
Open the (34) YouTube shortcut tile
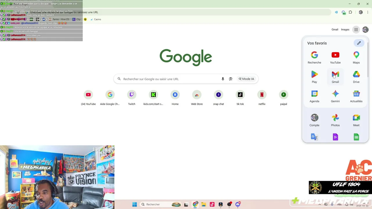[88, 98]
